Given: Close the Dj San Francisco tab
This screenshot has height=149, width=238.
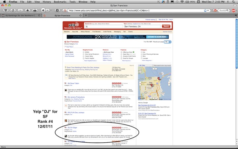Looking at the screenshot, I should tap(80, 16).
